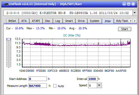Expand the drive selection dropdown
The height and width of the screenshot is (95, 139).
(135, 13)
